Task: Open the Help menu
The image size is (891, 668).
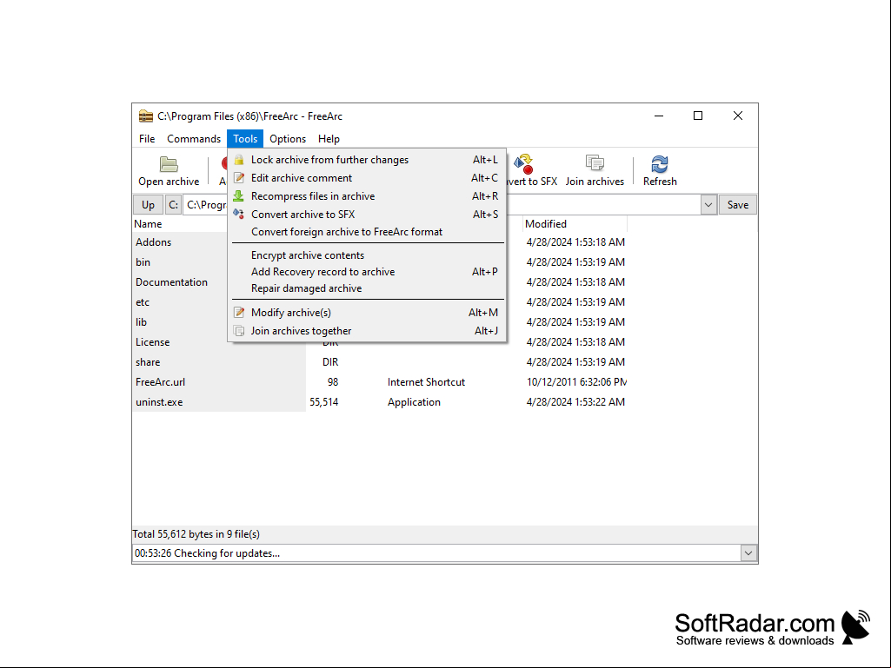Action: [x=329, y=139]
